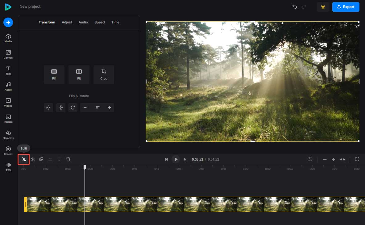
Task: Click the premium crown icon
Action: coord(323,7)
